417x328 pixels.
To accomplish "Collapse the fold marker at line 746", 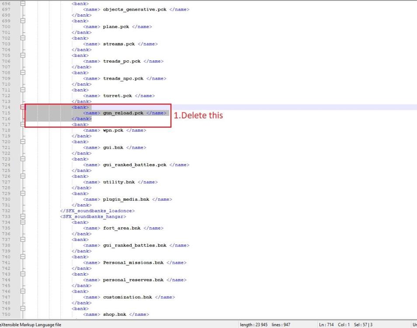I will click(23, 292).
